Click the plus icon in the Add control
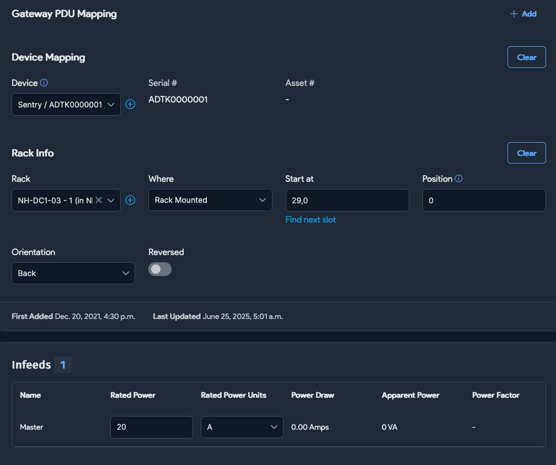Viewport: 556px width, 465px height. 514,13
